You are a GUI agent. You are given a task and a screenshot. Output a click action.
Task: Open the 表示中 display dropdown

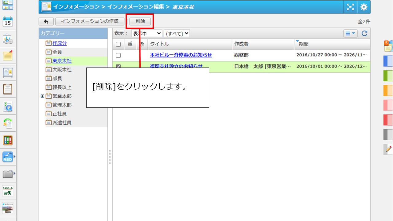pyautogui.click(x=147, y=33)
